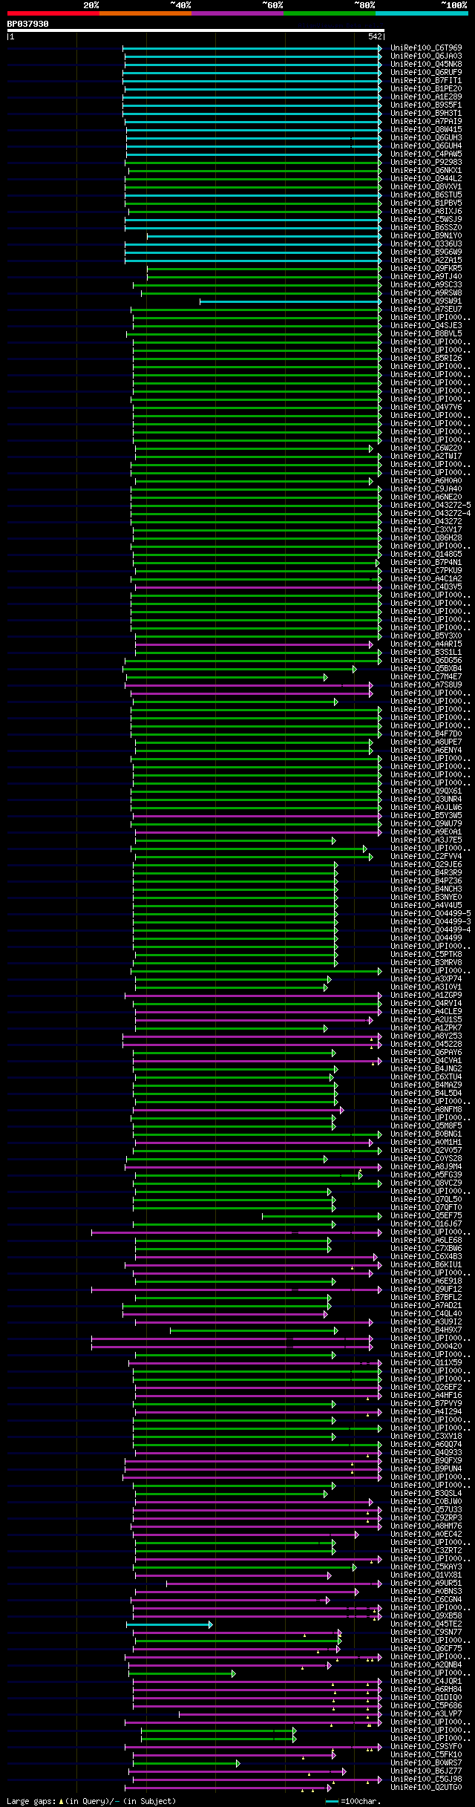
Task: Select label UniRef100_C9JA40
Action: point(426,489)
